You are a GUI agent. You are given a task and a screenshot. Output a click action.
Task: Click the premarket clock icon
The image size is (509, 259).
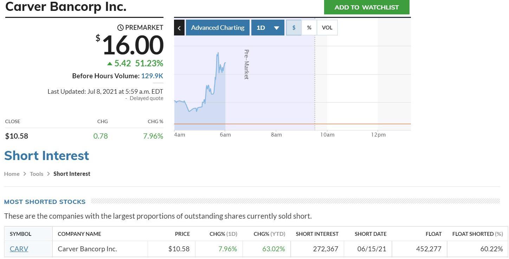[x=120, y=27]
